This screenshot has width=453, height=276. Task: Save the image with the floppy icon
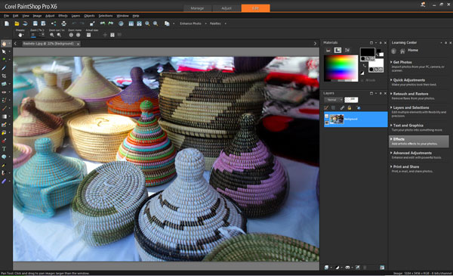(35, 23)
